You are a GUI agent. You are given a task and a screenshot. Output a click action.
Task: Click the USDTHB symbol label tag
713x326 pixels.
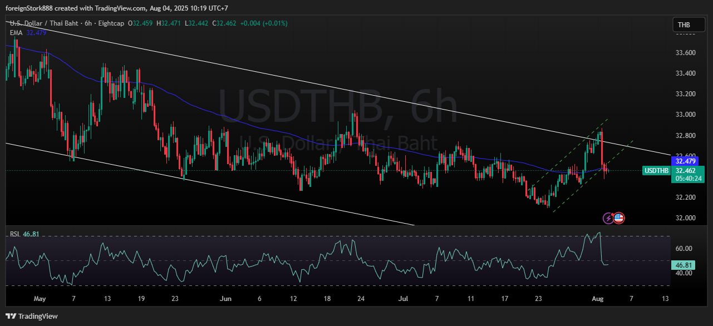(x=656, y=171)
